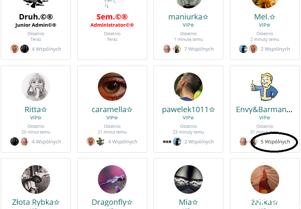View the 5 Wspólnych circled link

click(x=275, y=141)
